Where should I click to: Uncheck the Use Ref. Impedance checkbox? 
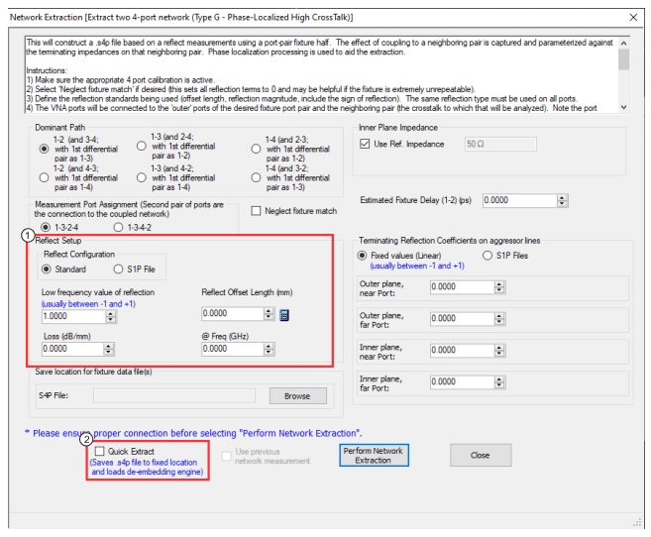366,144
